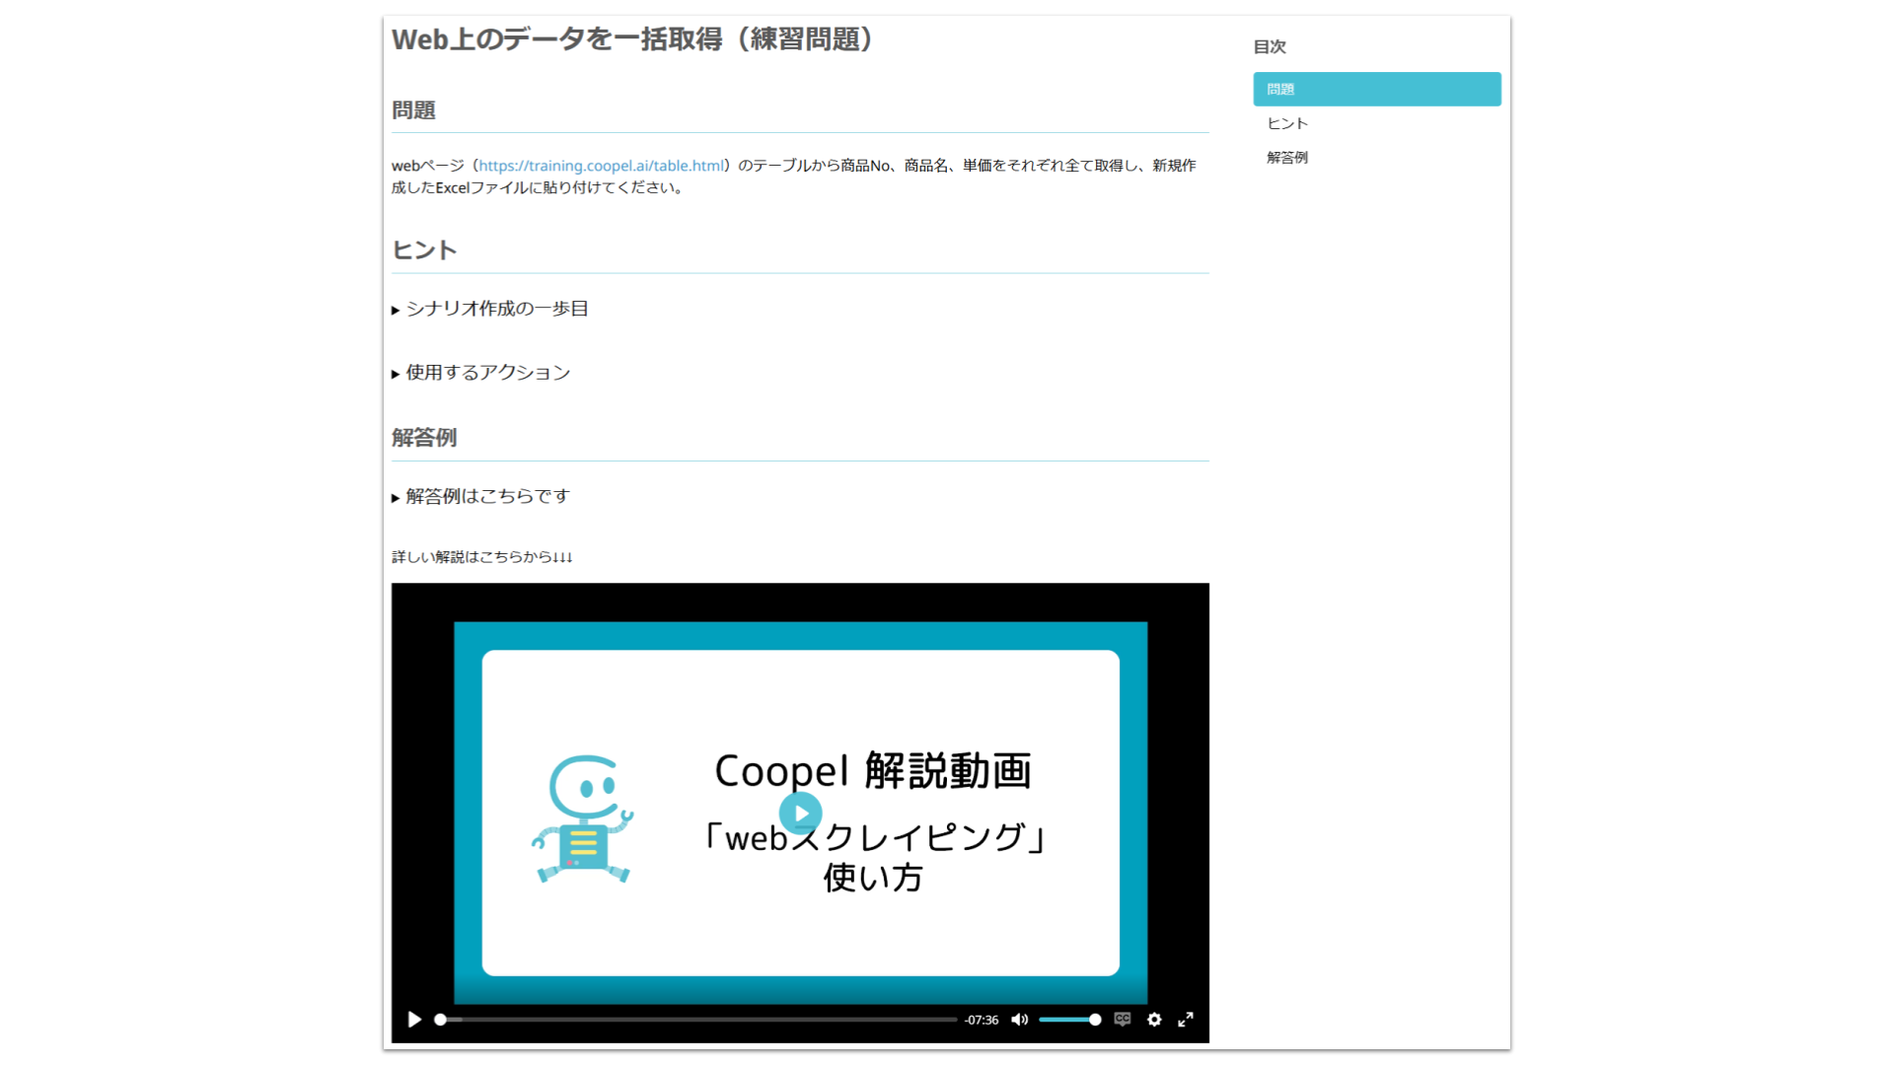
Task: Click the play icon in the video control bar
Action: [x=414, y=1020]
